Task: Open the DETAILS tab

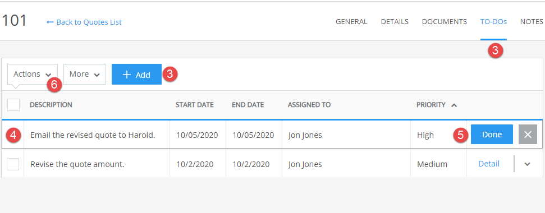Action: (x=395, y=21)
